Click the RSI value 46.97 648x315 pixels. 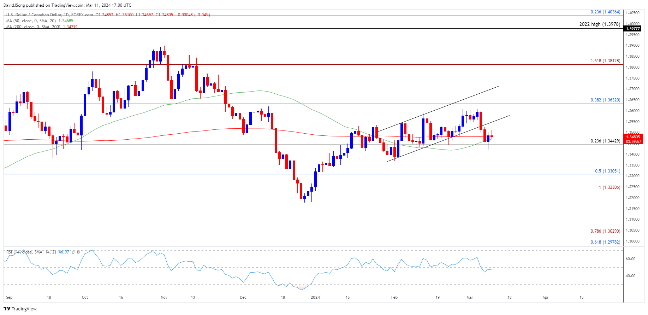[64, 252]
